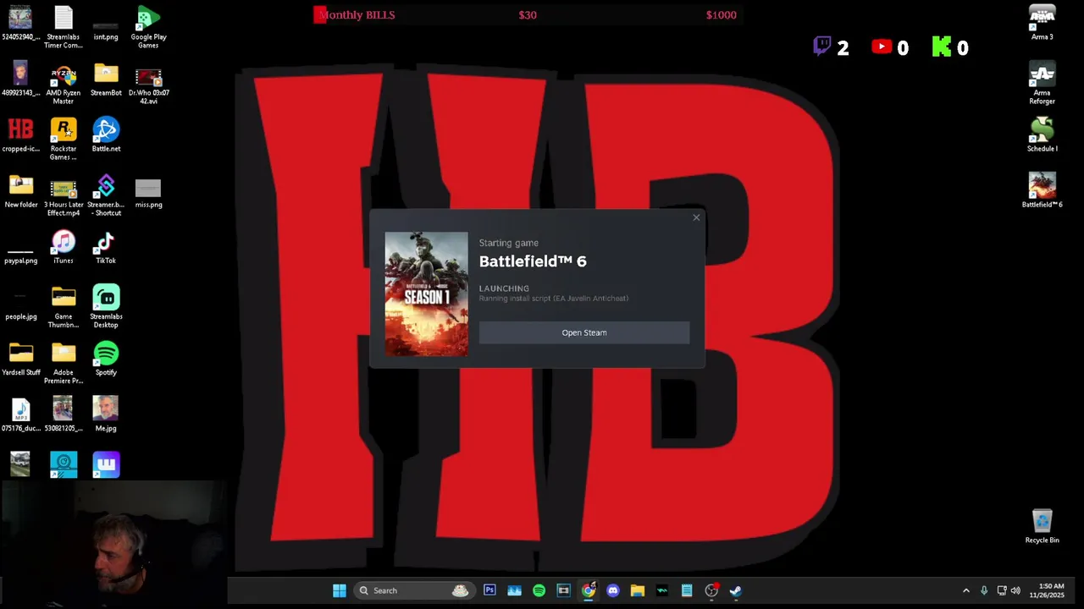The image size is (1084, 609).
Task: Open Photoshop from the taskbar
Action: click(x=489, y=590)
